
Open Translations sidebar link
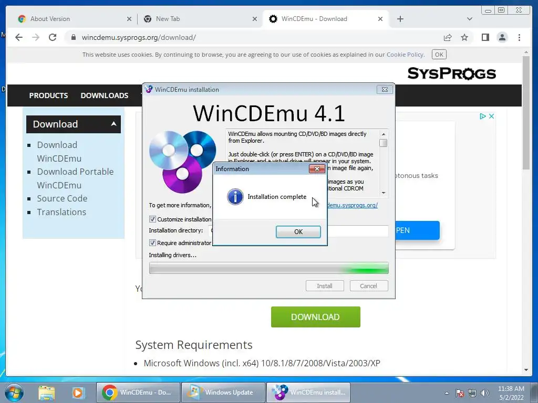pos(61,212)
